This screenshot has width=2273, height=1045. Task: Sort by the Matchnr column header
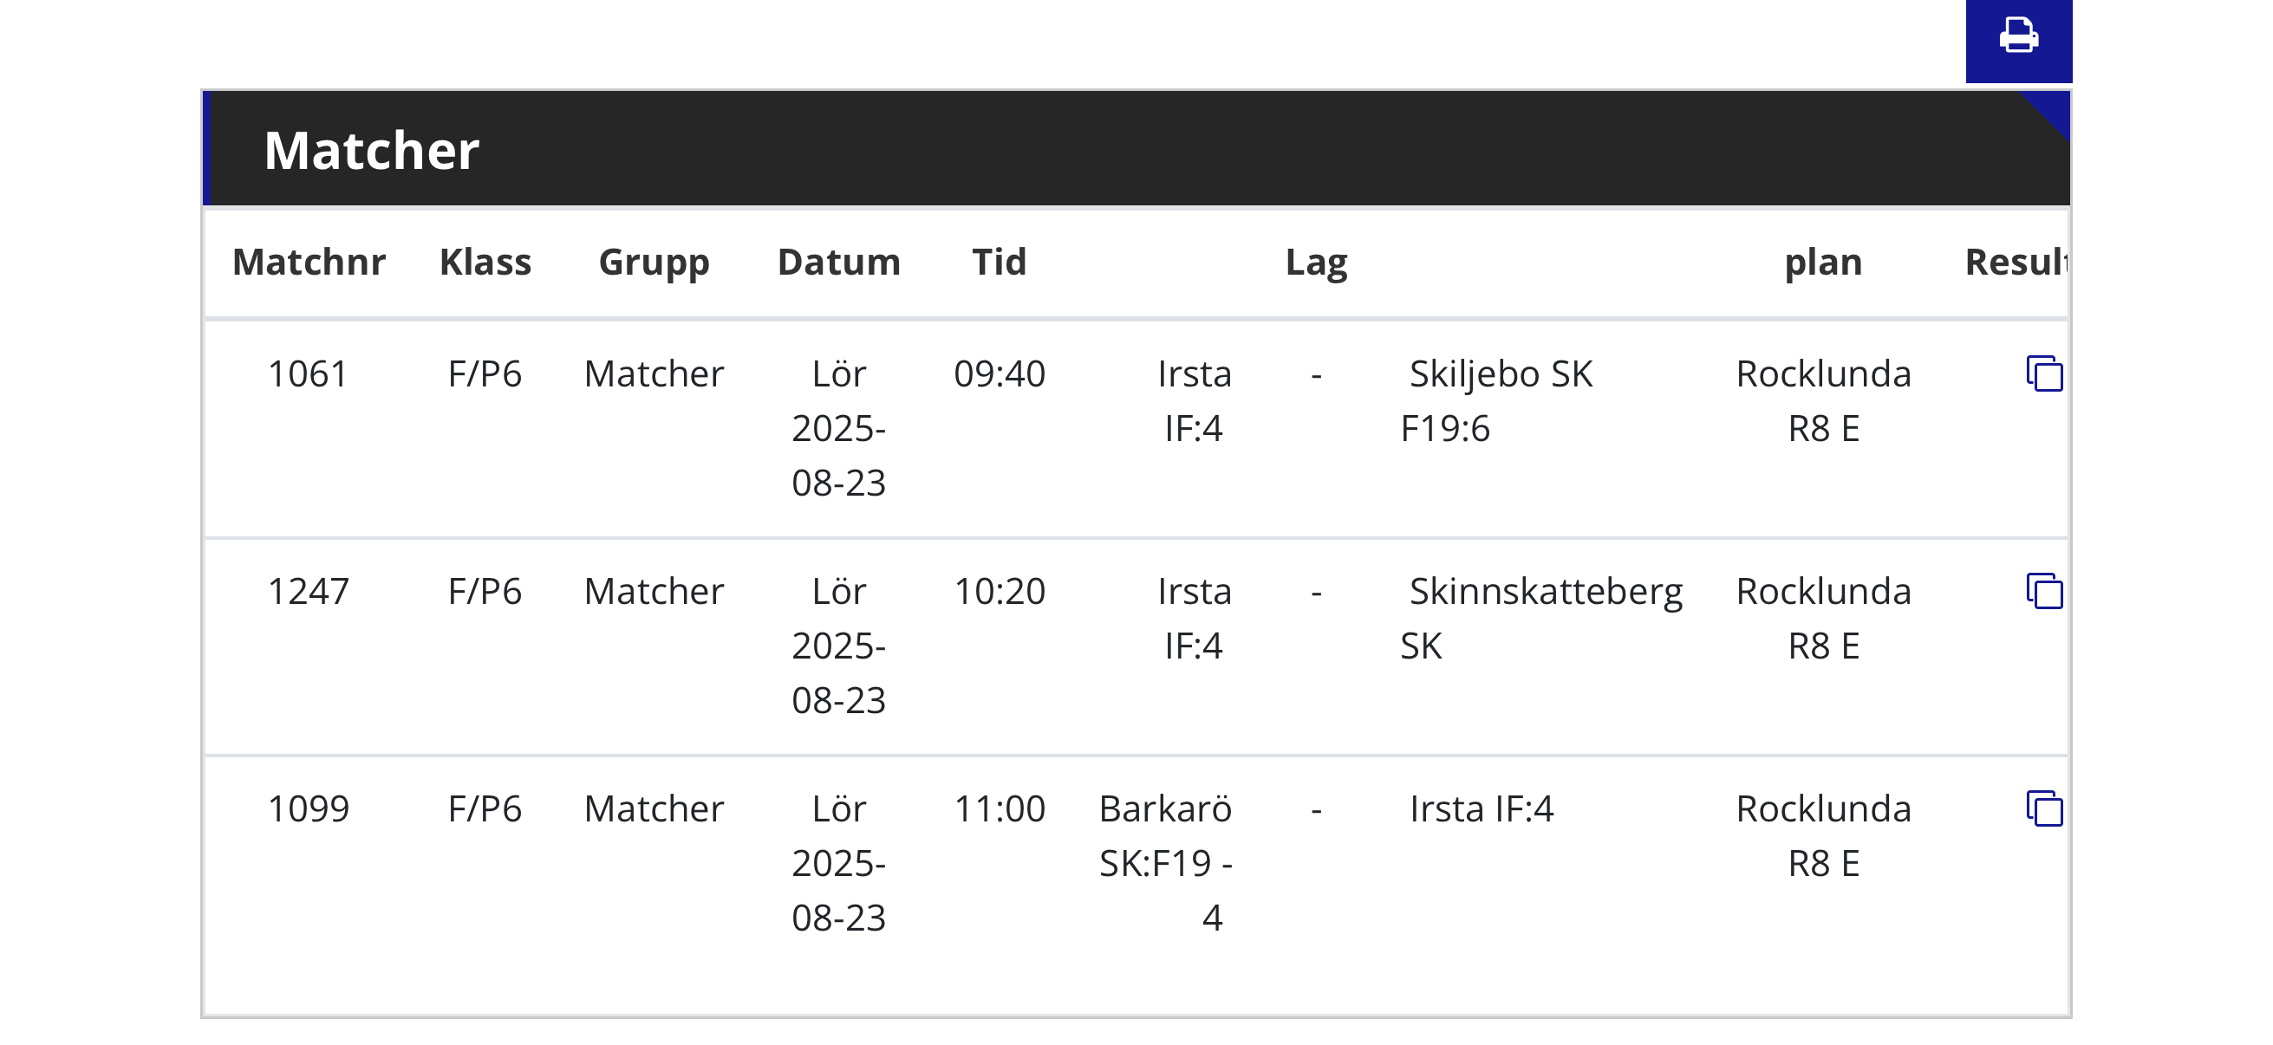pyautogui.click(x=309, y=262)
